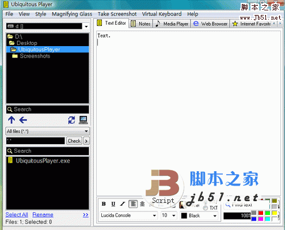Click the folder Search input field

[48, 110]
